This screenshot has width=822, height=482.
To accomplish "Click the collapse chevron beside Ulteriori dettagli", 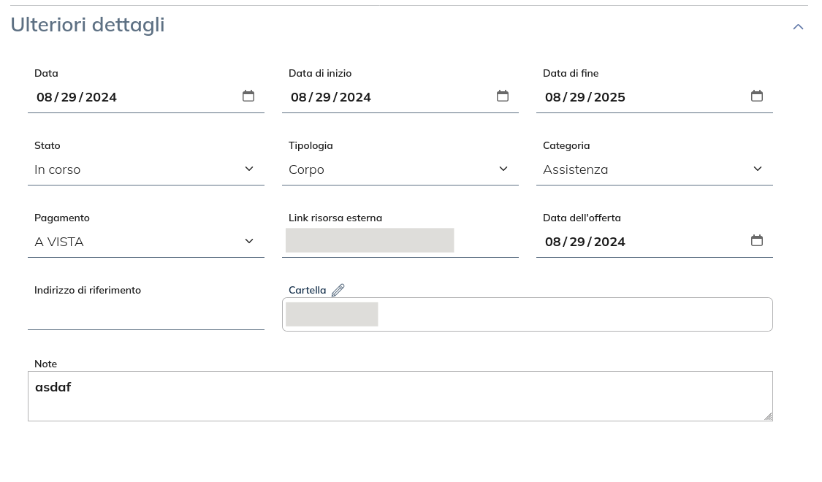I will coord(798,26).
